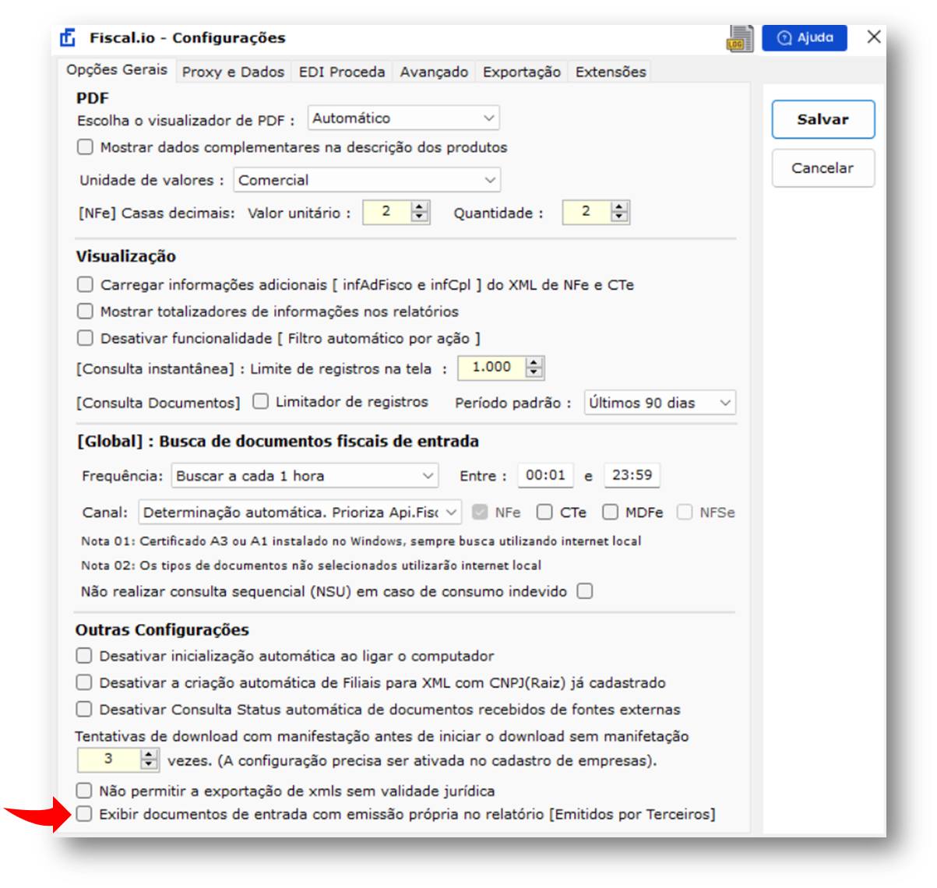
Task: Switch to the Opções Gerais tab
Action: tap(117, 69)
